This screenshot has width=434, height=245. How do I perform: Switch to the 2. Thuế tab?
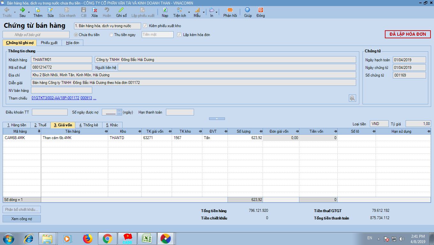(40, 125)
